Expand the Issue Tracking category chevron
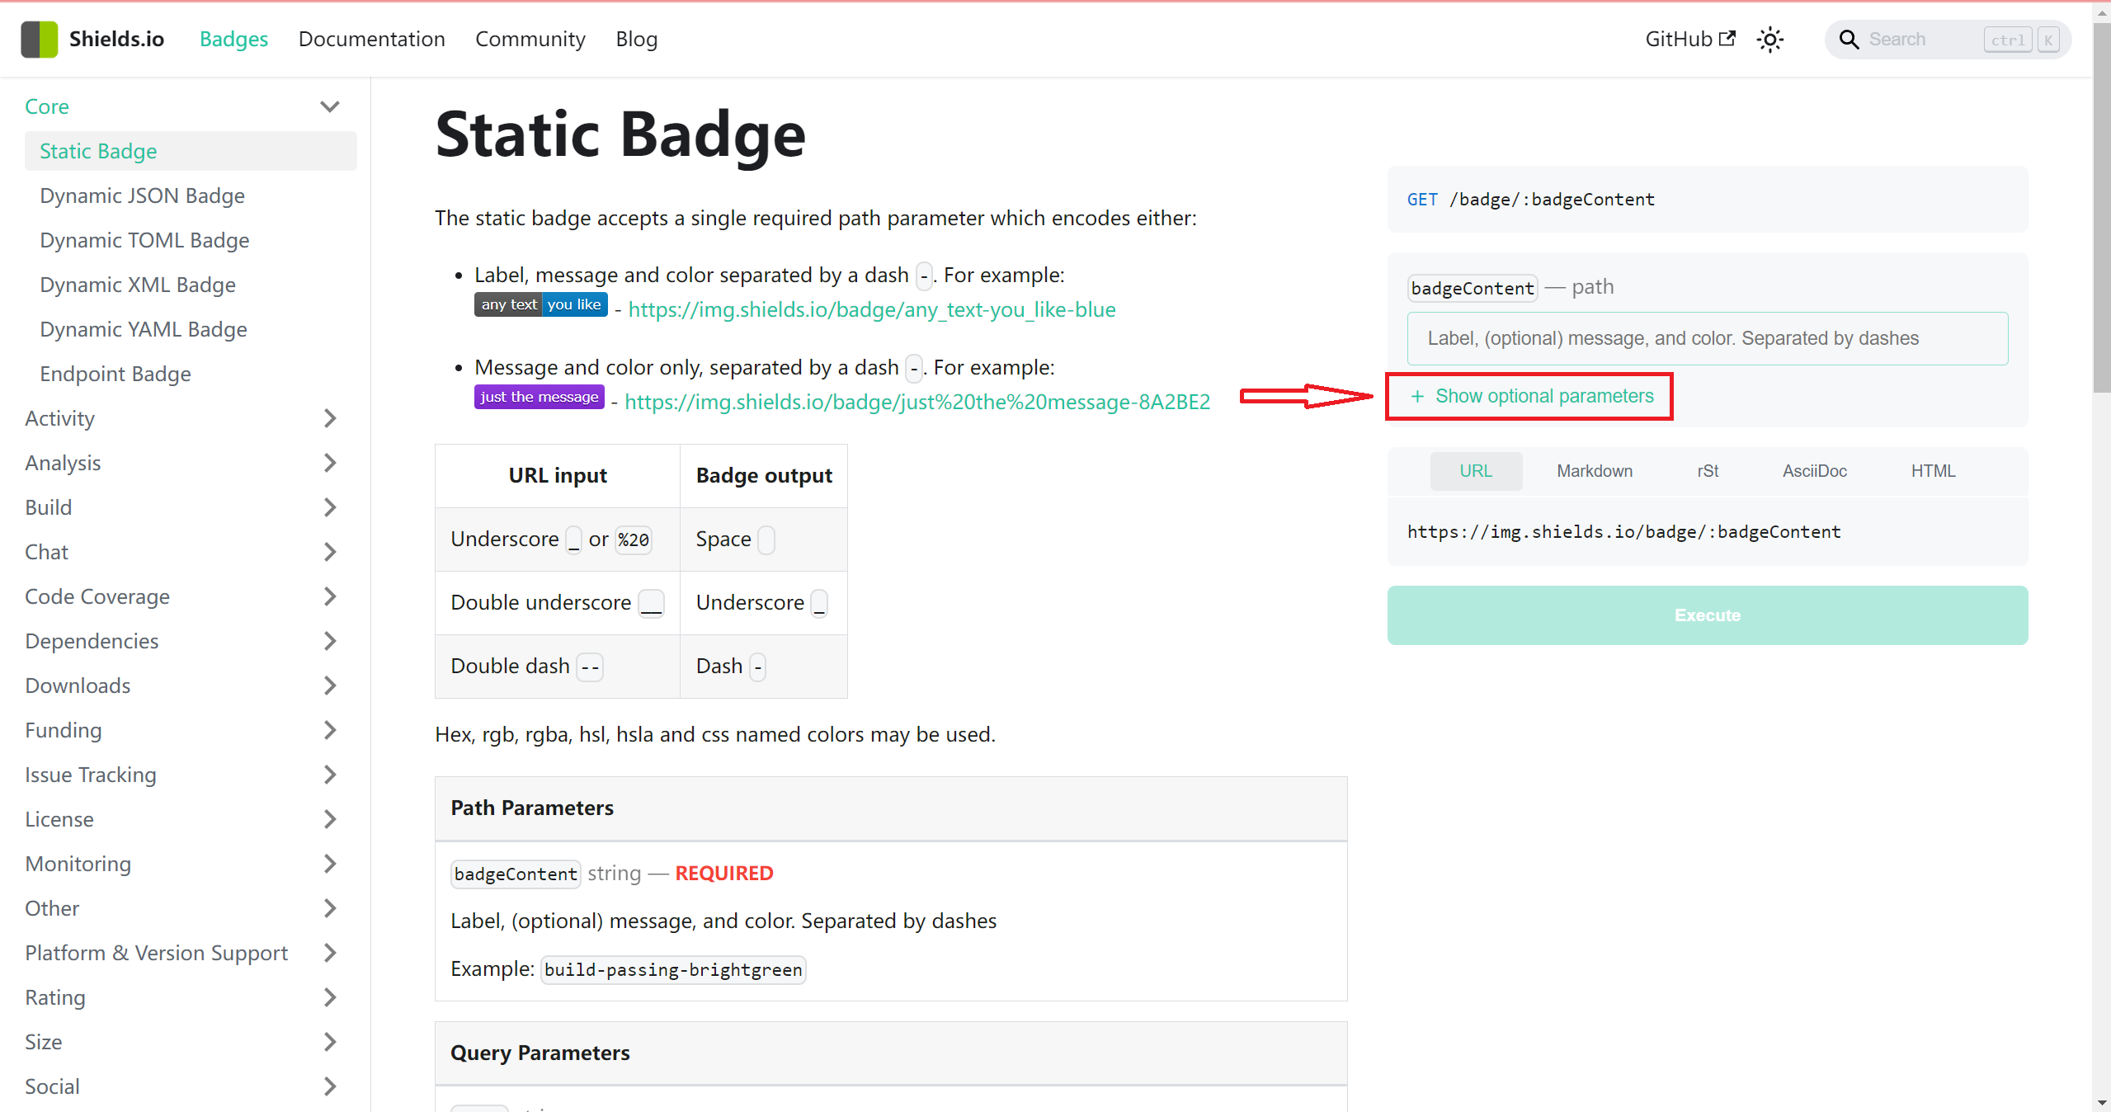 coord(329,775)
